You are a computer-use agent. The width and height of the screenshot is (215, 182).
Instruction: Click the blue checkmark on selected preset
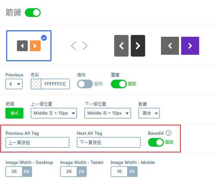[44, 38]
